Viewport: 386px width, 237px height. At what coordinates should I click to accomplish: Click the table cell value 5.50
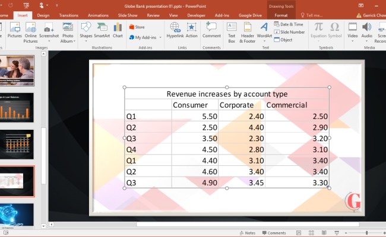tap(210, 116)
